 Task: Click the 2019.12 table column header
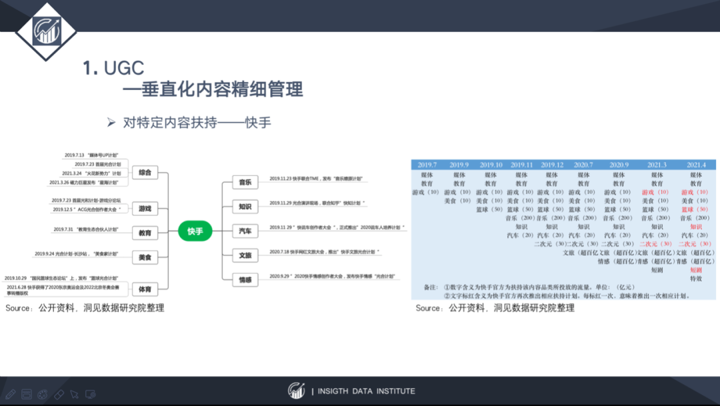click(x=552, y=165)
